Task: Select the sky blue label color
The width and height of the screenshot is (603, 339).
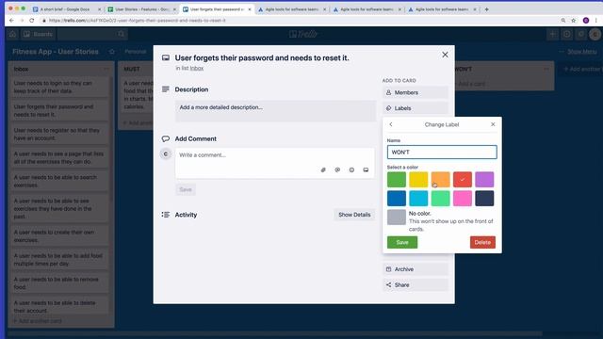Action: pos(418,199)
